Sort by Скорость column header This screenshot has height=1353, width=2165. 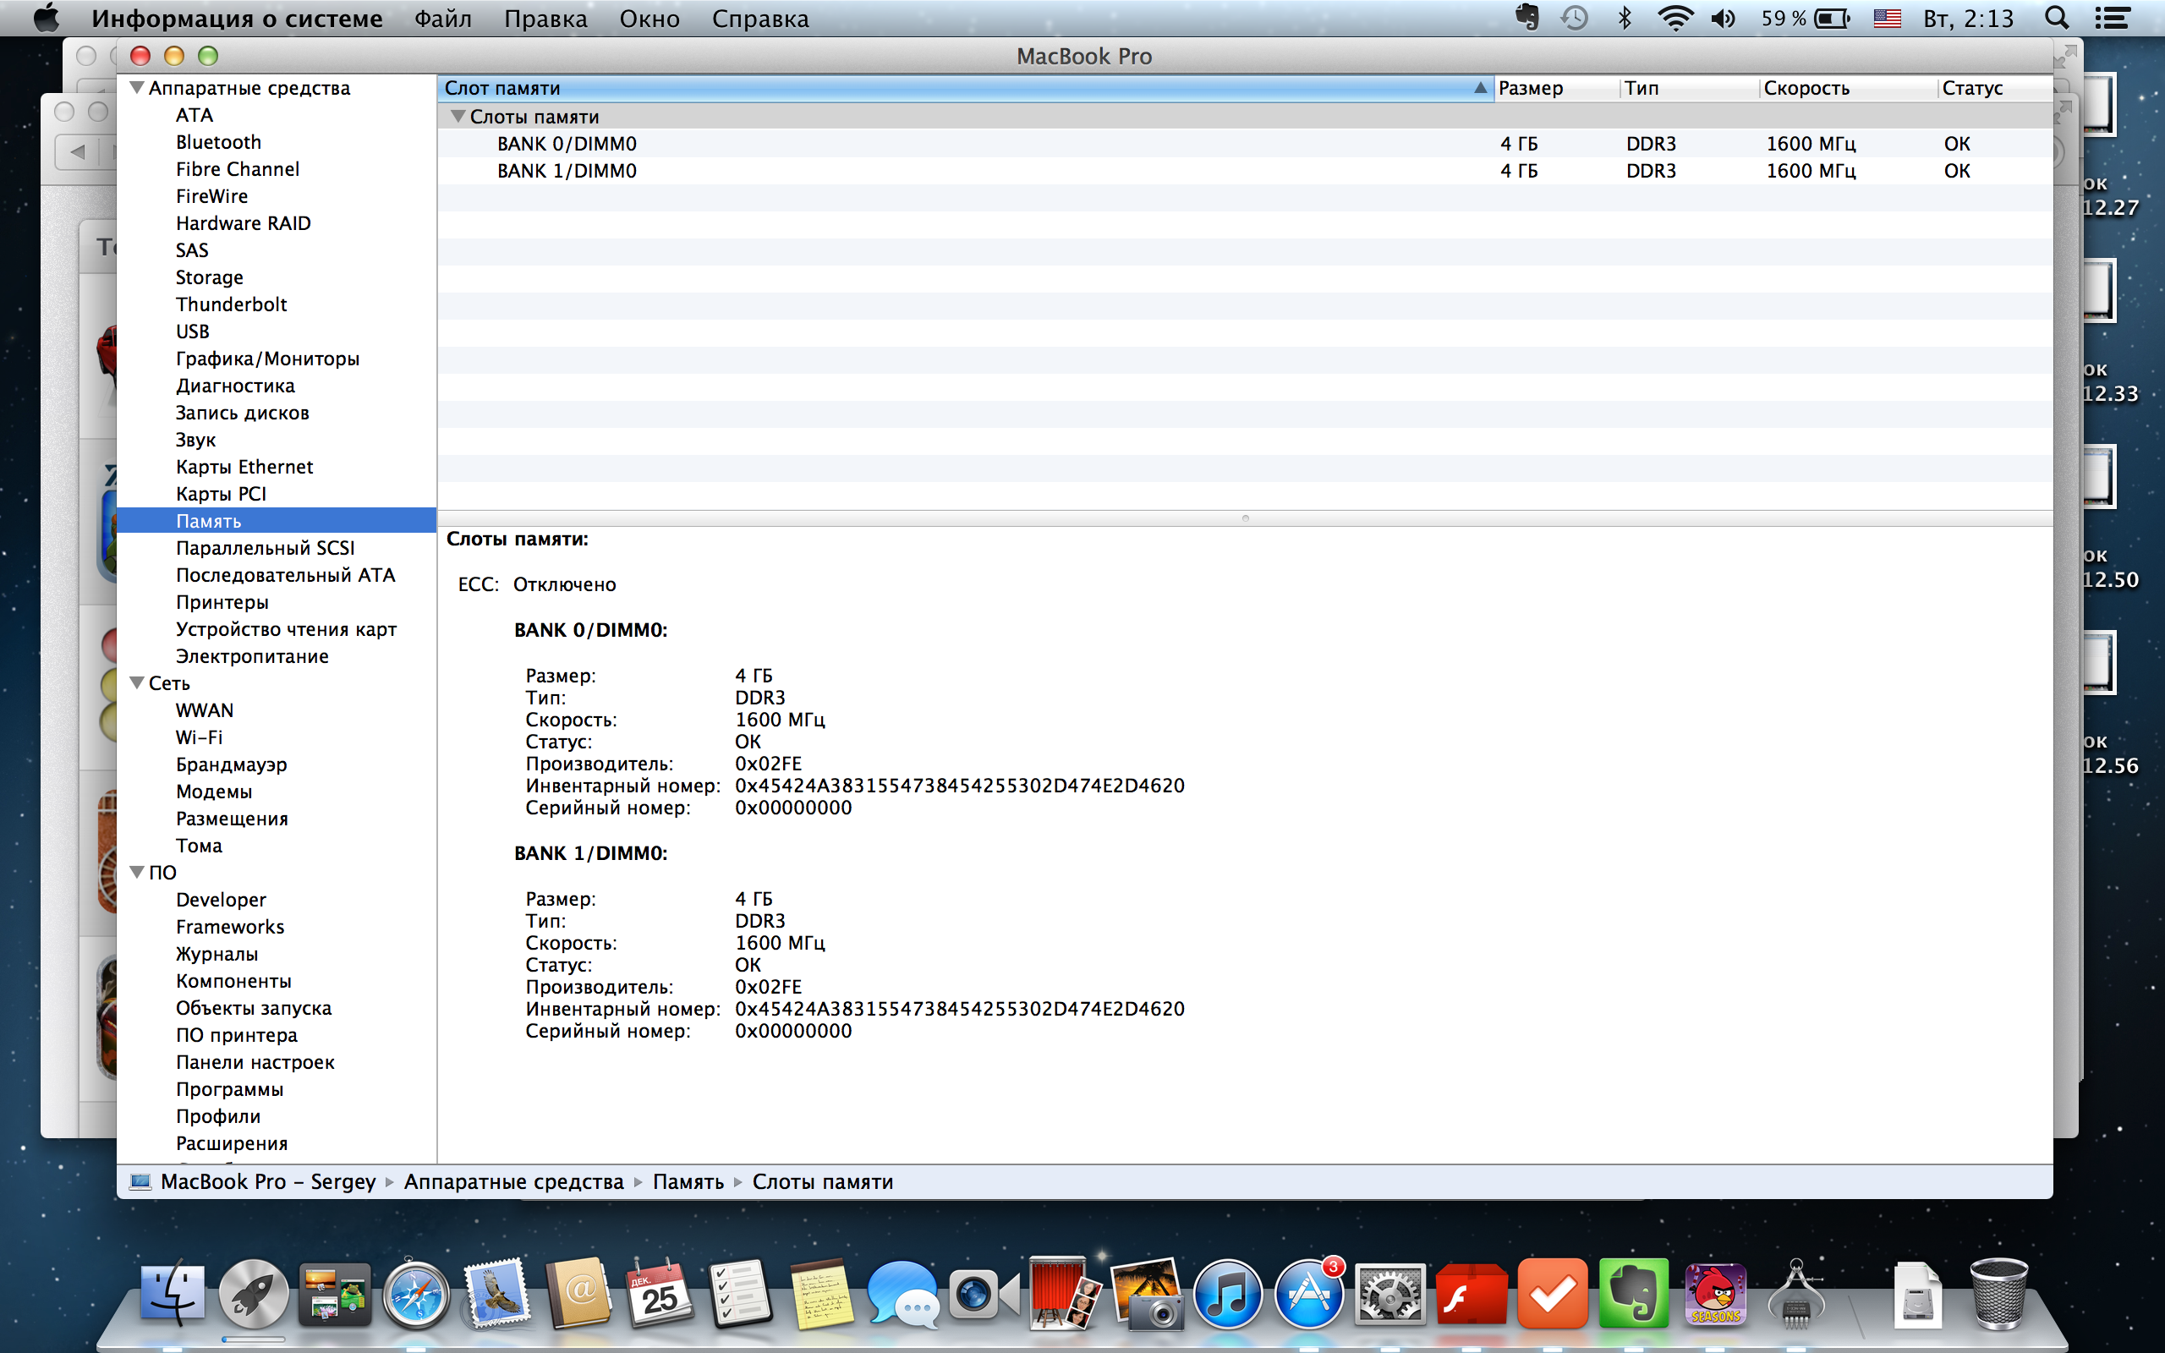coord(1849,88)
